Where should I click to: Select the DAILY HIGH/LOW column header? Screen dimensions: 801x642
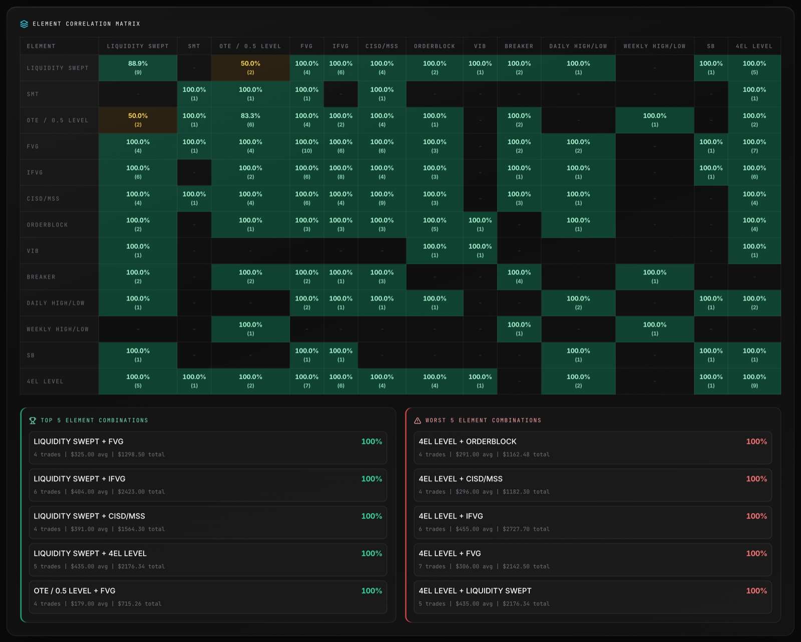pos(578,46)
